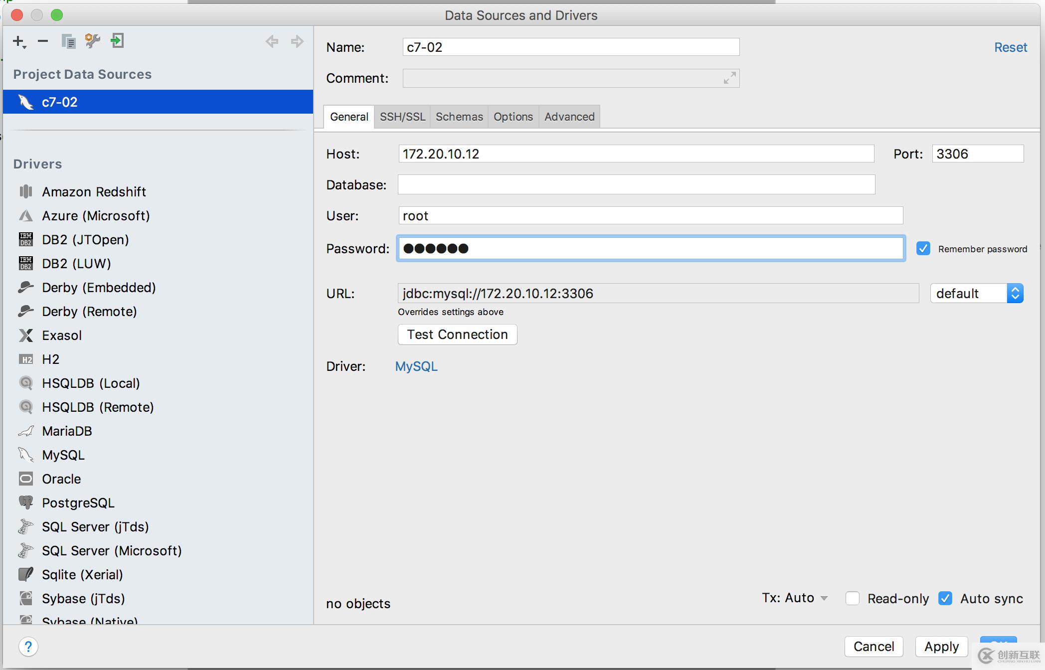The image size is (1045, 670).
Task: Add a new data source with plus icon
Action: point(19,41)
